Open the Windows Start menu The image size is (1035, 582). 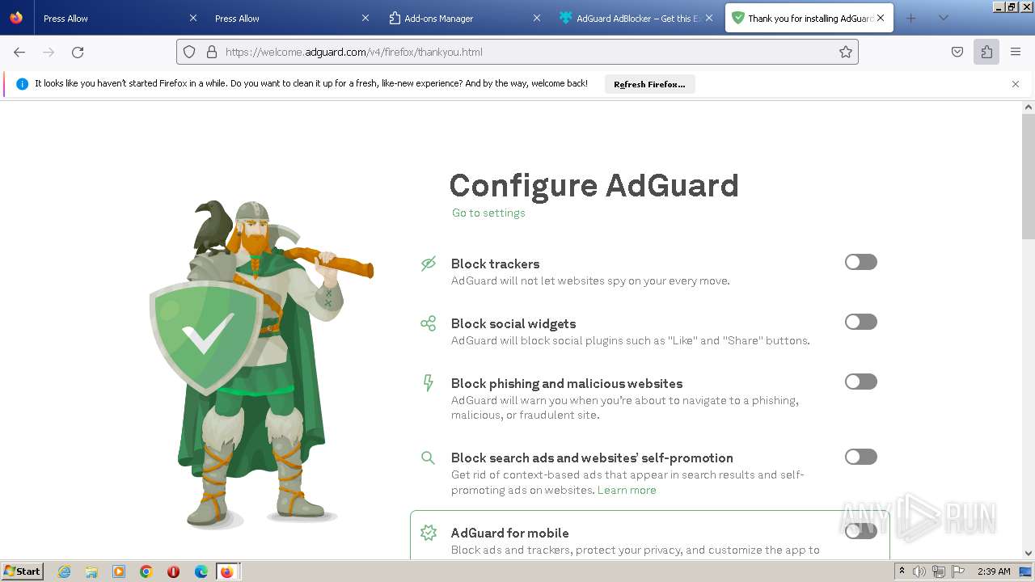pos(23,571)
